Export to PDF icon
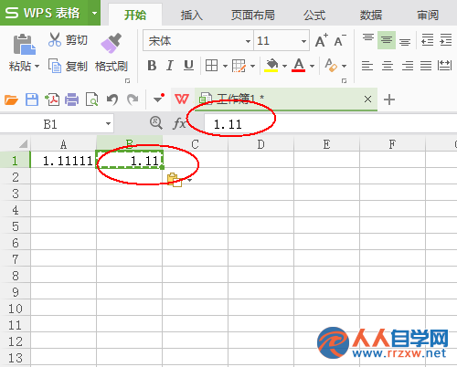457x367 pixels. [52, 100]
